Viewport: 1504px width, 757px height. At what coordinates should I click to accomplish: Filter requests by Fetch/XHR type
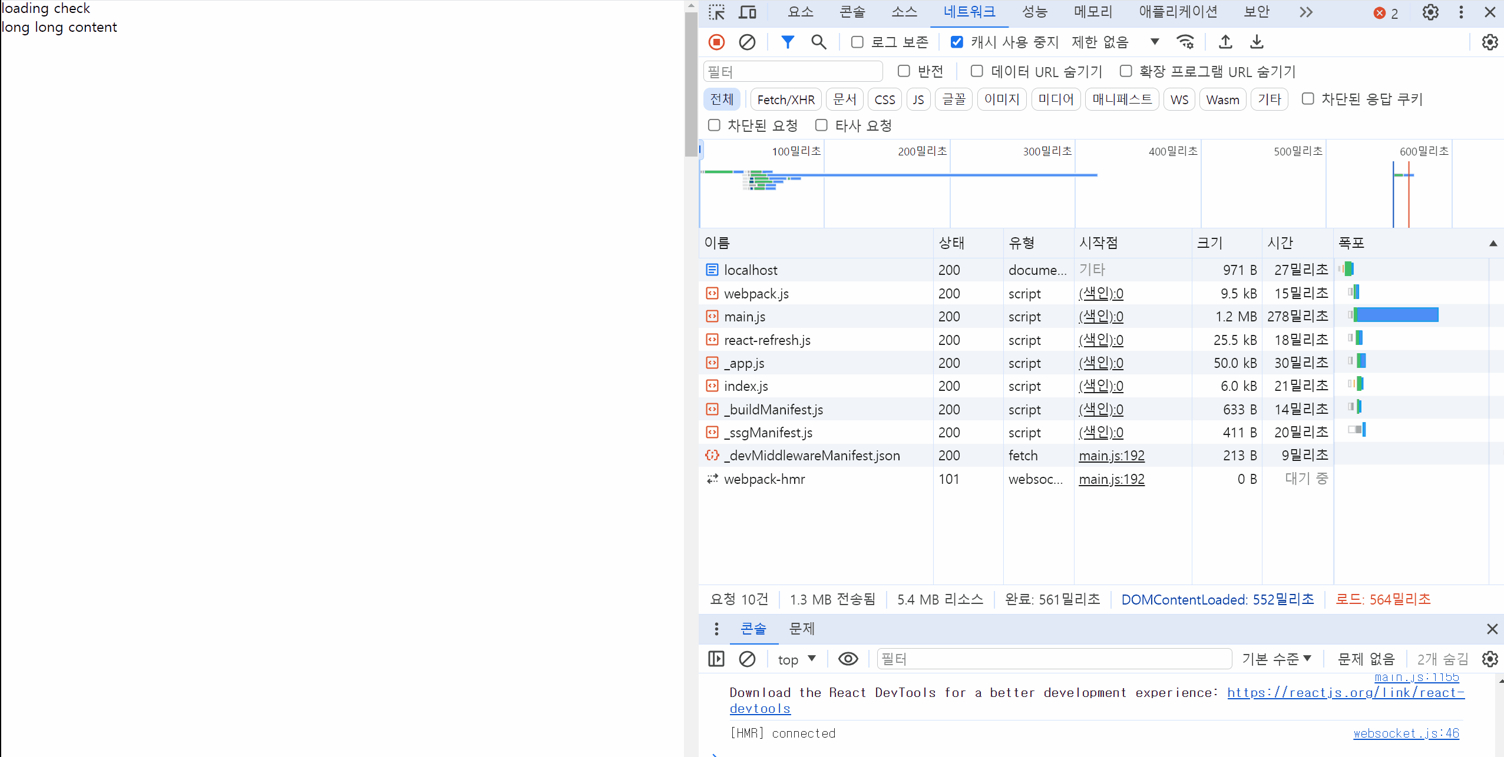[786, 99]
